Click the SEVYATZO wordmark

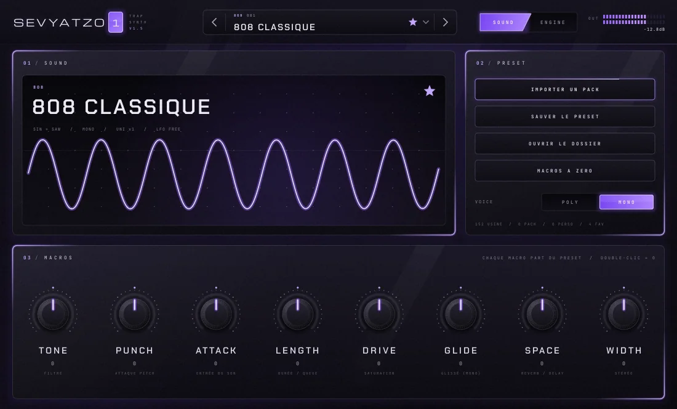pos(59,22)
